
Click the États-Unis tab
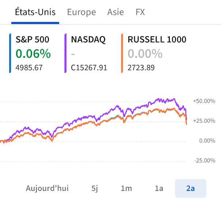pos(35,12)
